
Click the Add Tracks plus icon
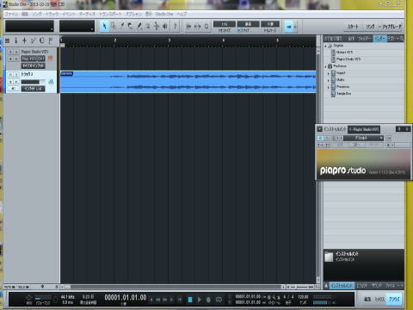pyautogui.click(x=24, y=40)
